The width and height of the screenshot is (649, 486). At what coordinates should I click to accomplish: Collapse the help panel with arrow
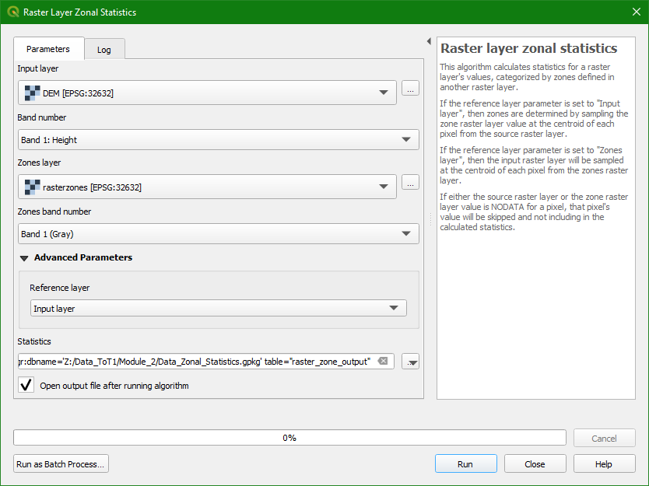[429, 41]
